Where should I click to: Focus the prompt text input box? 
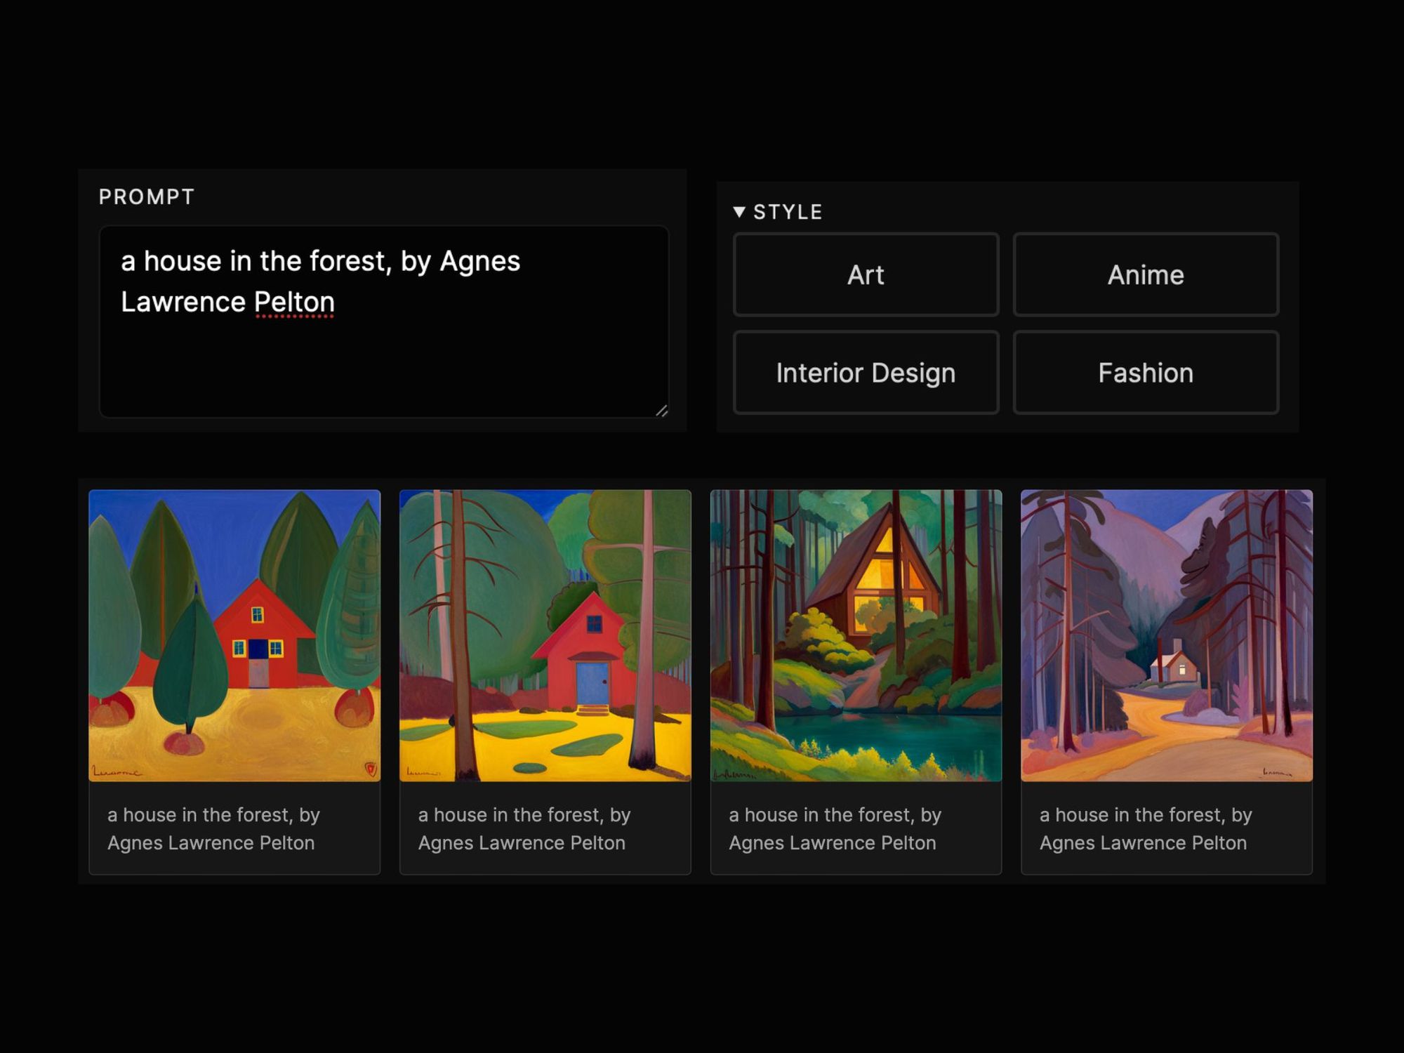click(x=383, y=358)
